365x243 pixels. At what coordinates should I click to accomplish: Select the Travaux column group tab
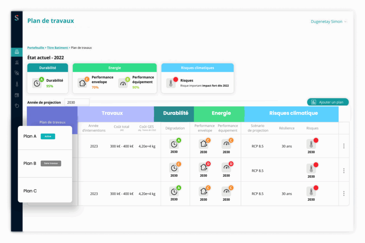pos(112,113)
